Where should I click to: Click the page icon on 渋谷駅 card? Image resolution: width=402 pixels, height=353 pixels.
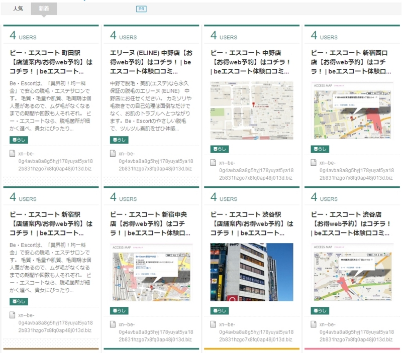(213, 324)
